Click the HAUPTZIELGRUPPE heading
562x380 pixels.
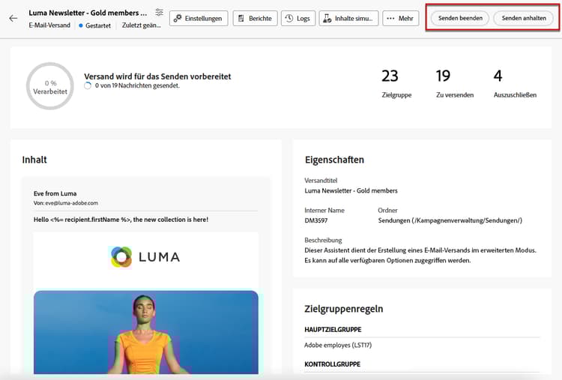tap(333, 330)
